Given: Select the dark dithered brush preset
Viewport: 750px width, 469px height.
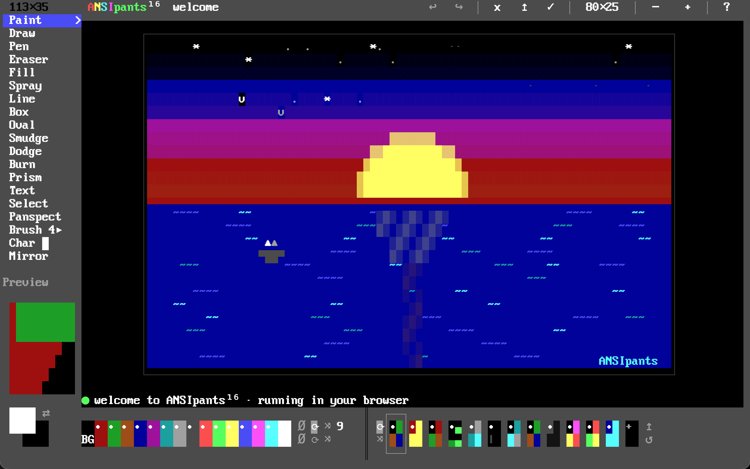Looking at the screenshot, I should pyautogui.click(x=553, y=433).
